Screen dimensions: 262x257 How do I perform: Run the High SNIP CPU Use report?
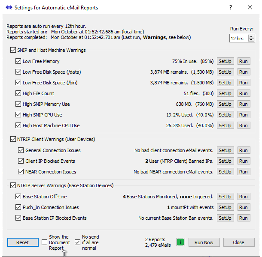click(243, 115)
